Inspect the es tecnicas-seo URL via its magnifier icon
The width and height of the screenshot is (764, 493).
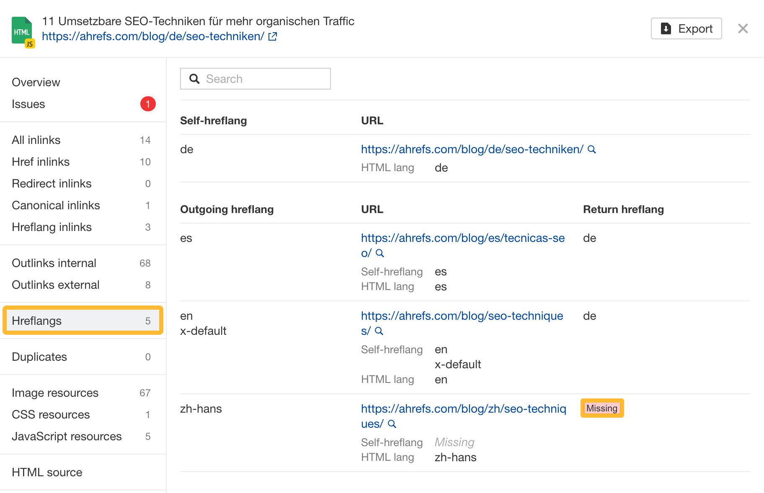coord(379,253)
